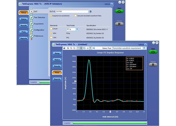Select the pointer cursor tool in plot toolbar
Image resolution: width=176 pixels, height=126 pixels.
tap(68, 48)
